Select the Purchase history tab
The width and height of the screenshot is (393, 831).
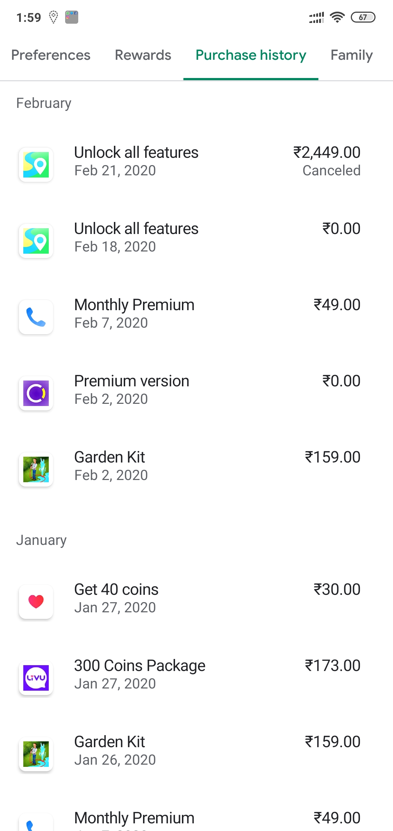251,55
